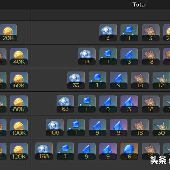170x170 pixels.
Task: Click the Total column header
Action: point(140,5)
